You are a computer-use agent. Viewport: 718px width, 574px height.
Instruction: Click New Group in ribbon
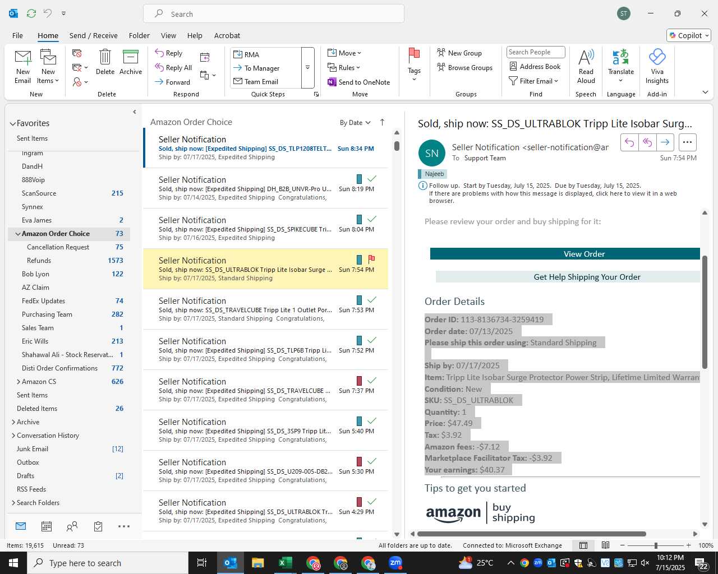[x=459, y=53]
